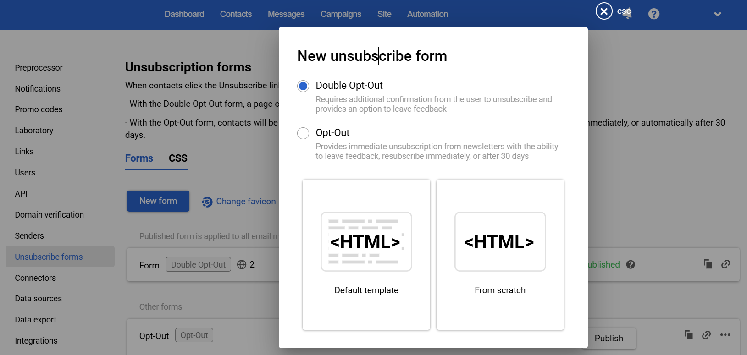Click the New form button
The width and height of the screenshot is (747, 355).
[158, 201]
